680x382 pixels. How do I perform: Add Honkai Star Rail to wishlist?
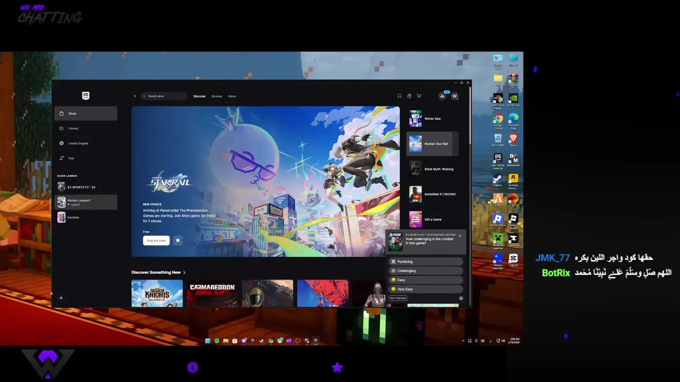pyautogui.click(x=178, y=240)
